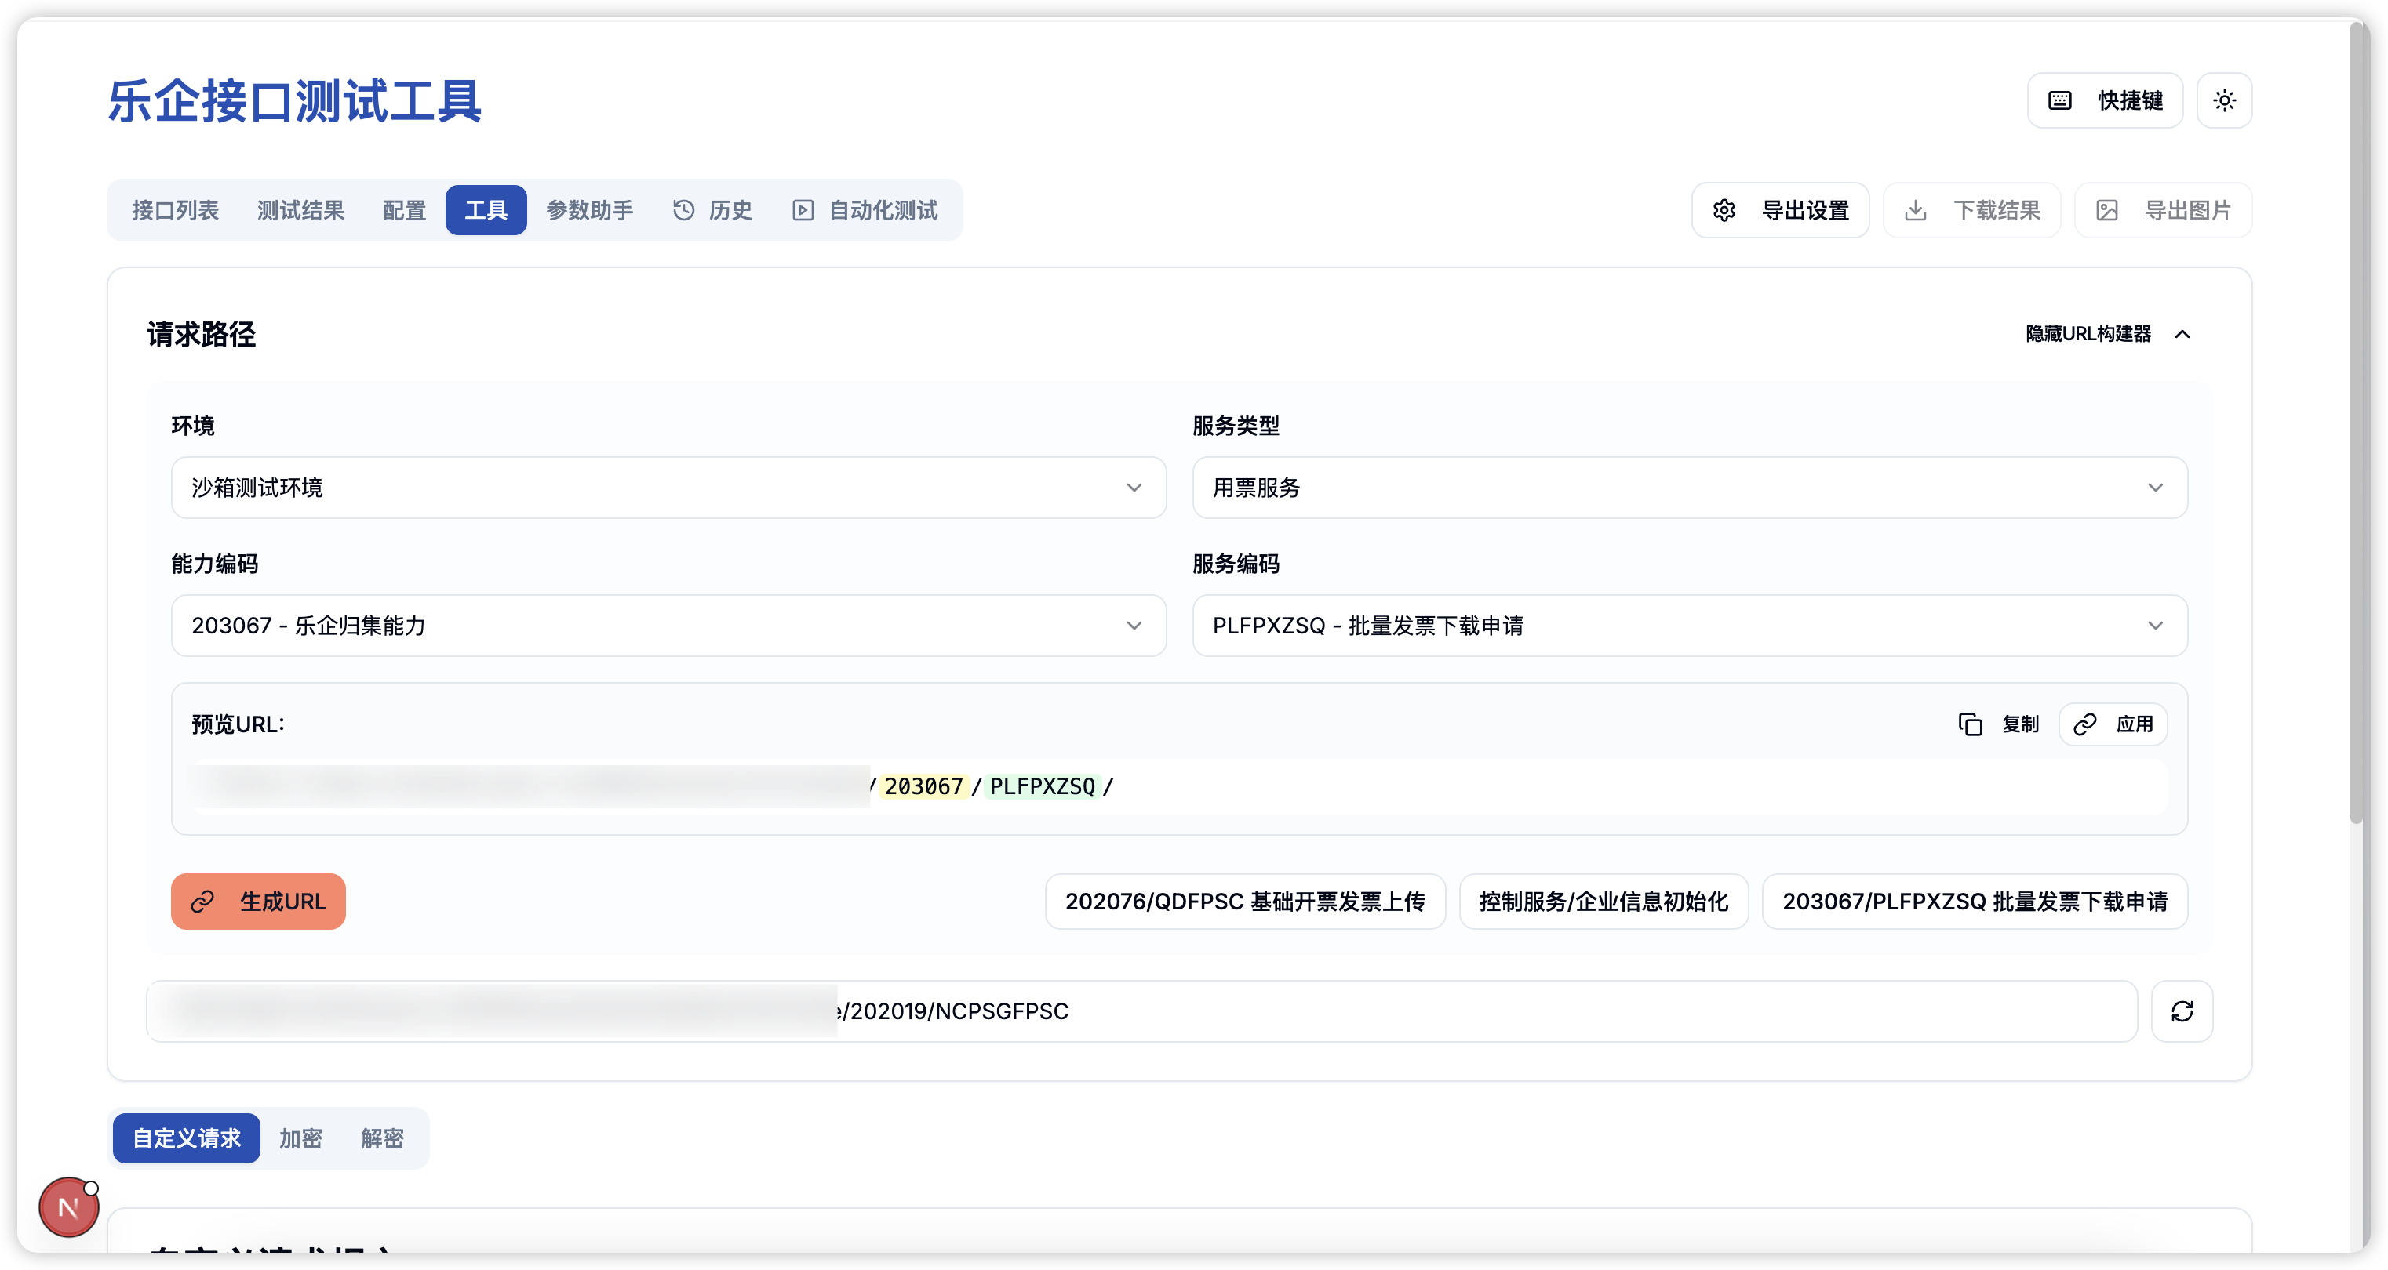Copy the preview URL with 复制
This screenshot has width=2388, height=1270.
click(x=1999, y=724)
